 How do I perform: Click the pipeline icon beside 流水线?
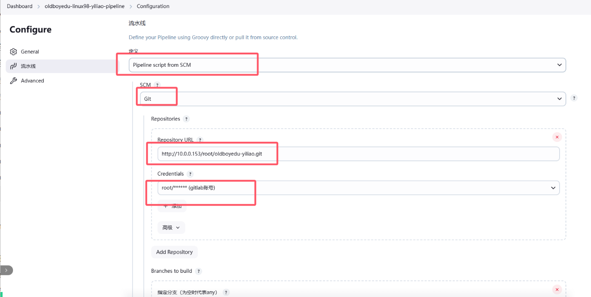13,66
